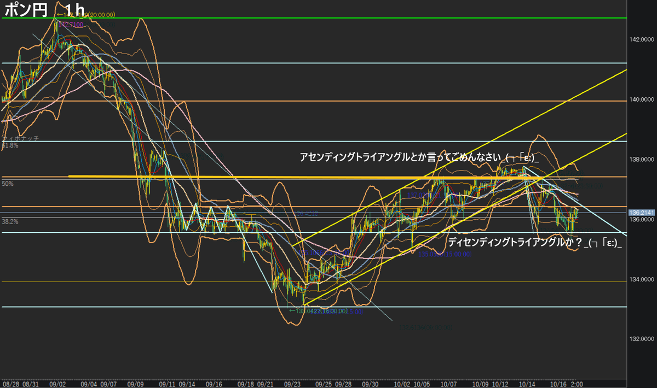Click the '50%' Fibonacci level label
657x388 pixels.
coord(8,184)
